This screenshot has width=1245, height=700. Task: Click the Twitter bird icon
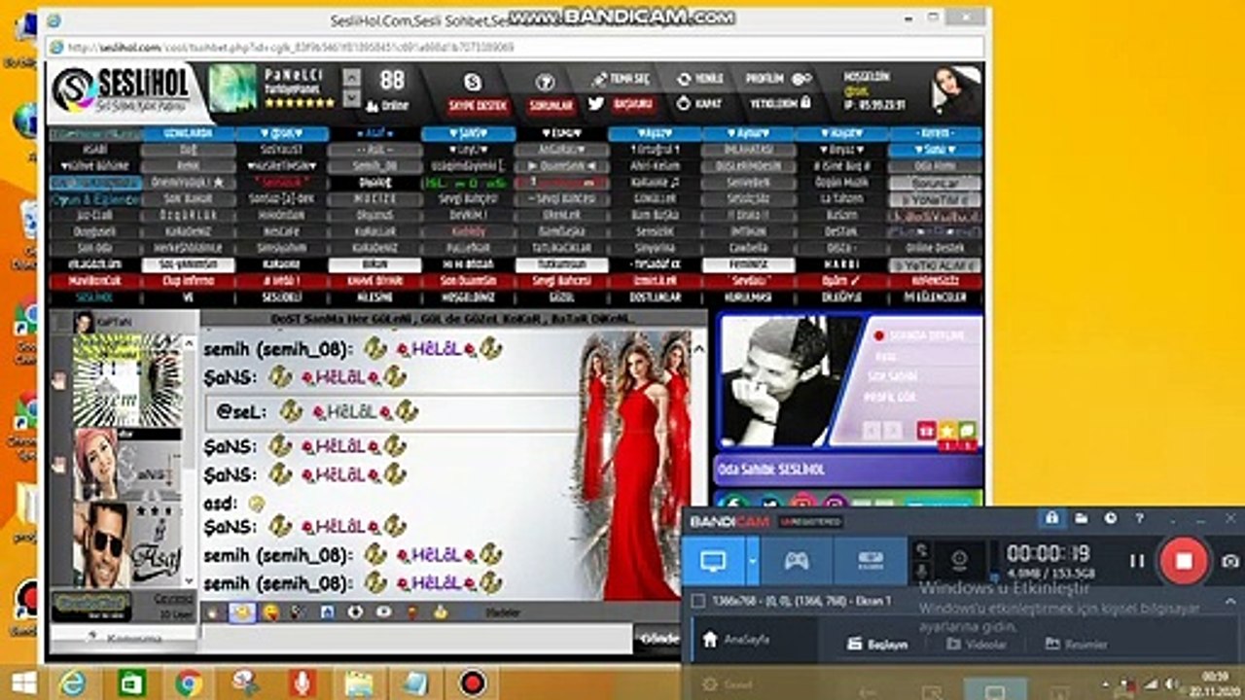(596, 103)
